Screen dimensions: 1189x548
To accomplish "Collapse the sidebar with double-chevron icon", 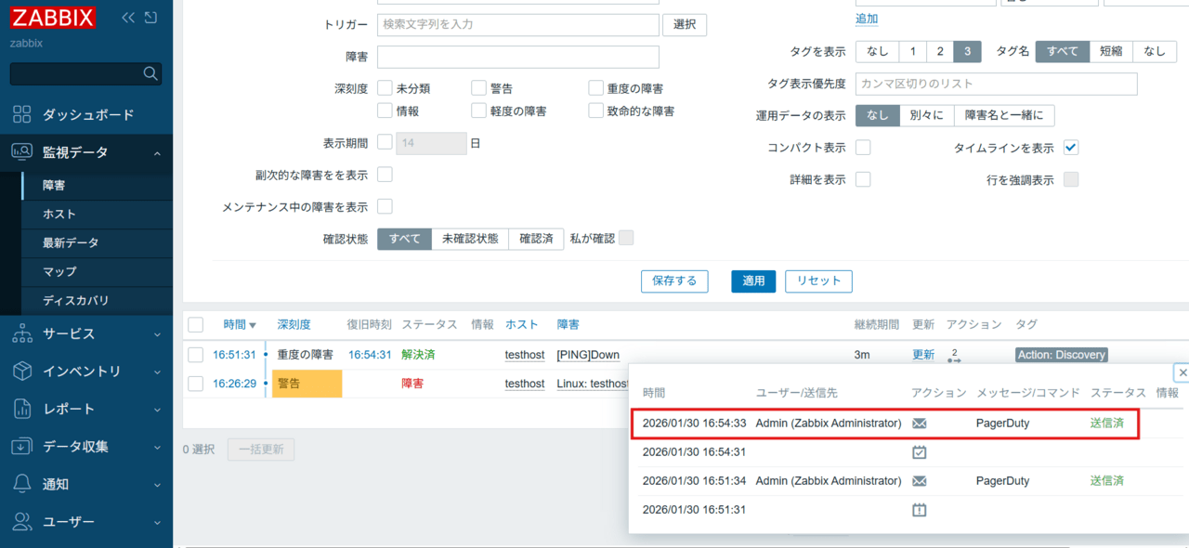I will (128, 18).
